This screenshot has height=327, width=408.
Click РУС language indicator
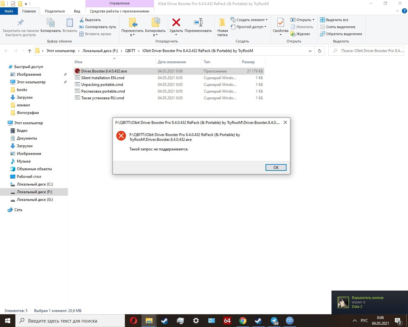point(364,321)
